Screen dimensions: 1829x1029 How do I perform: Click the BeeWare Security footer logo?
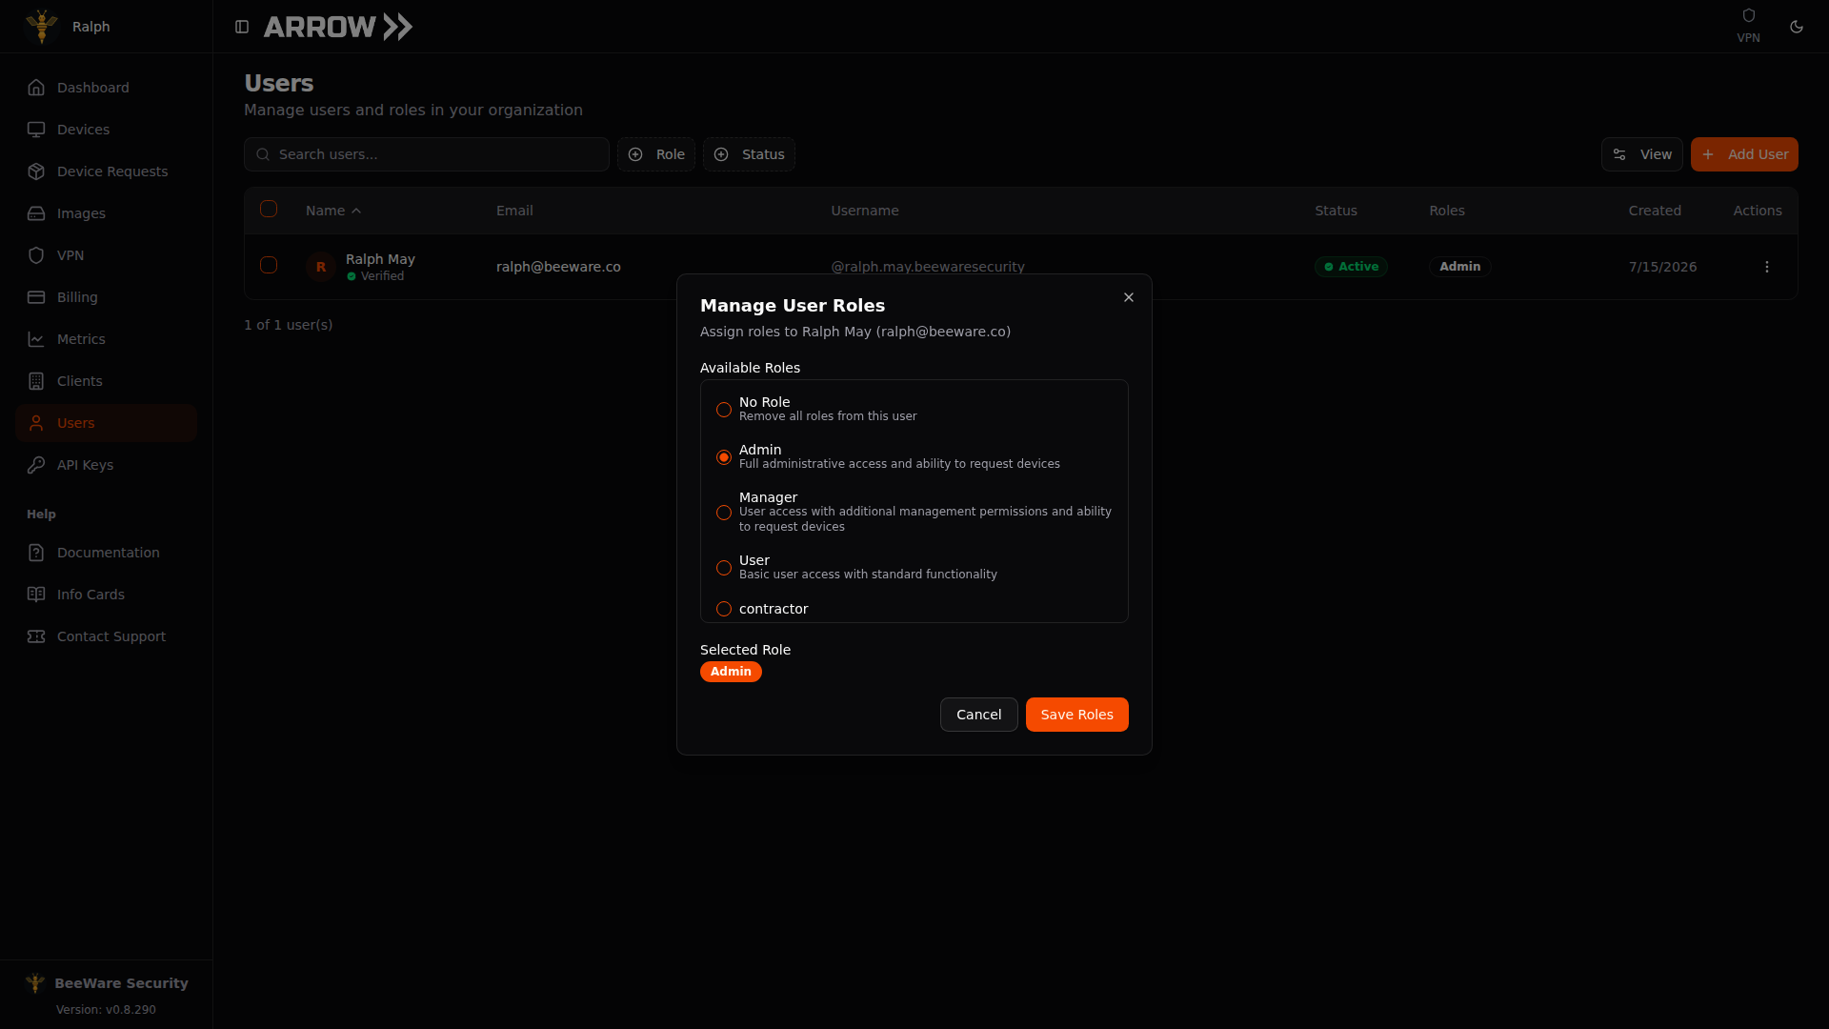35,982
